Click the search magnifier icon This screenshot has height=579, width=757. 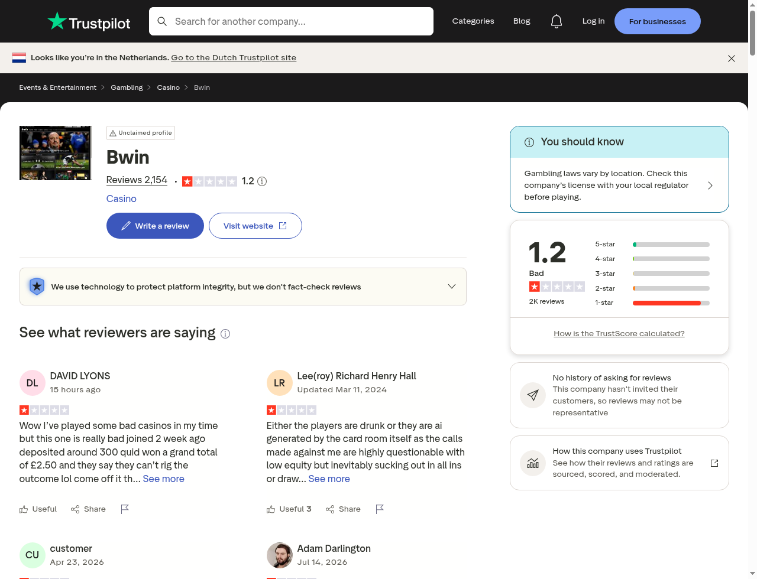162,21
